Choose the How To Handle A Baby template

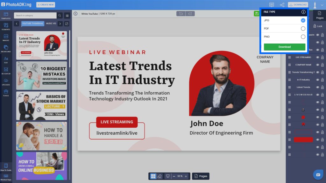pyautogui.click(x=42, y=136)
